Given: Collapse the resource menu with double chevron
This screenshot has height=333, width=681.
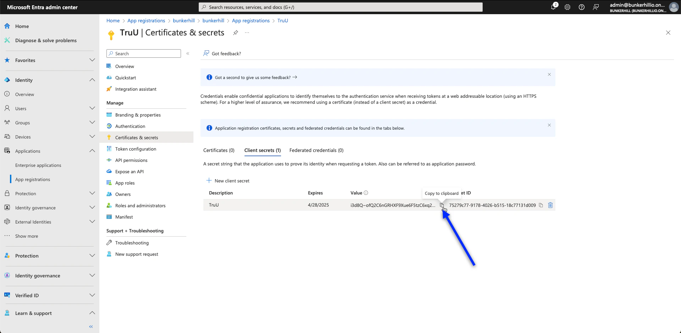Looking at the screenshot, I should point(188,53).
